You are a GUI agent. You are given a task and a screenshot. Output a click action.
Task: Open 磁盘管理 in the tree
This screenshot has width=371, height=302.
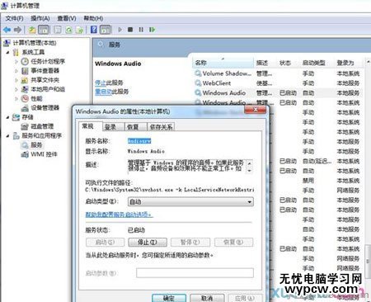pos(42,126)
